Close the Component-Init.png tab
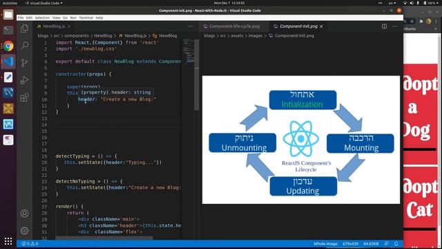Screen dimensions: 442x249 click(x=321, y=26)
